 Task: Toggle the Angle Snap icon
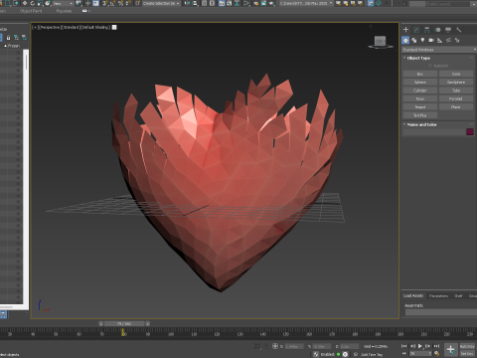113,3
